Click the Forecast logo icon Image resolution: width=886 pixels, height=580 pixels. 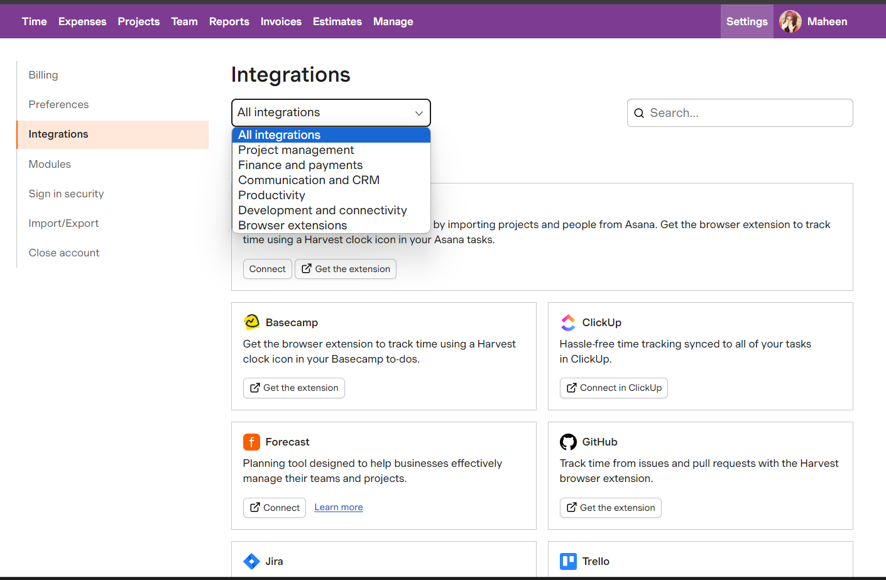coord(251,442)
